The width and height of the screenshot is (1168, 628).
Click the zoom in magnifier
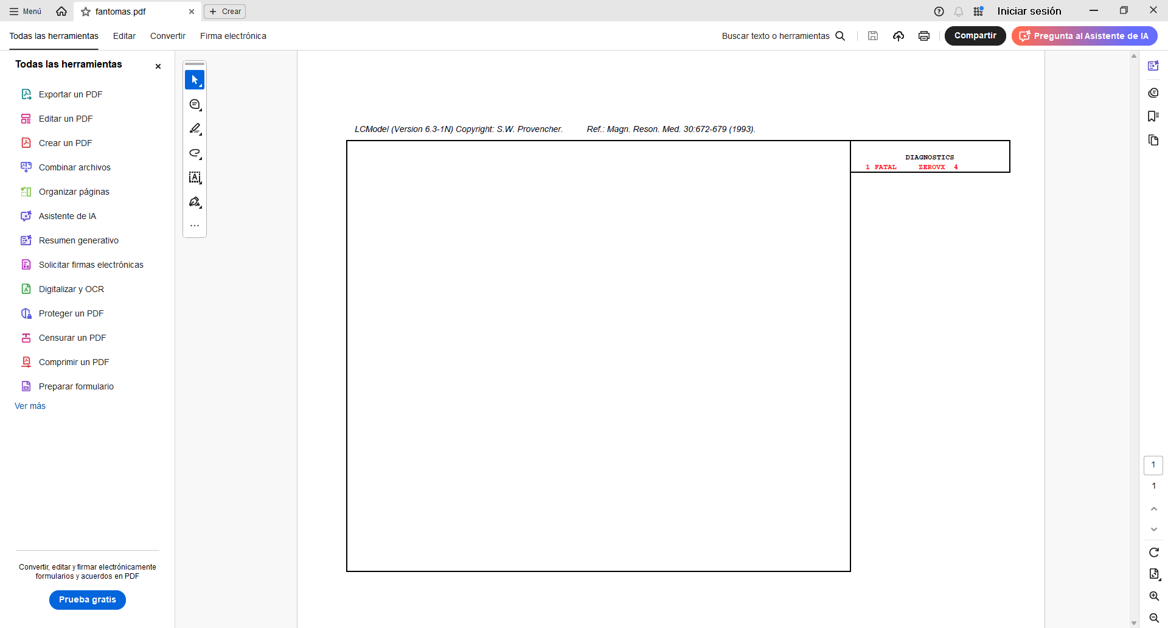coord(1153,596)
